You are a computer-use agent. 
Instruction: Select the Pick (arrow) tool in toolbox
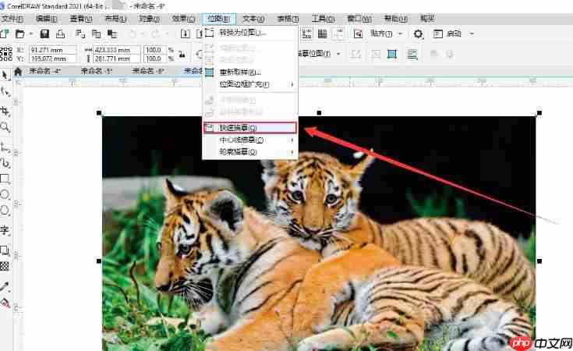pyautogui.click(x=5, y=75)
